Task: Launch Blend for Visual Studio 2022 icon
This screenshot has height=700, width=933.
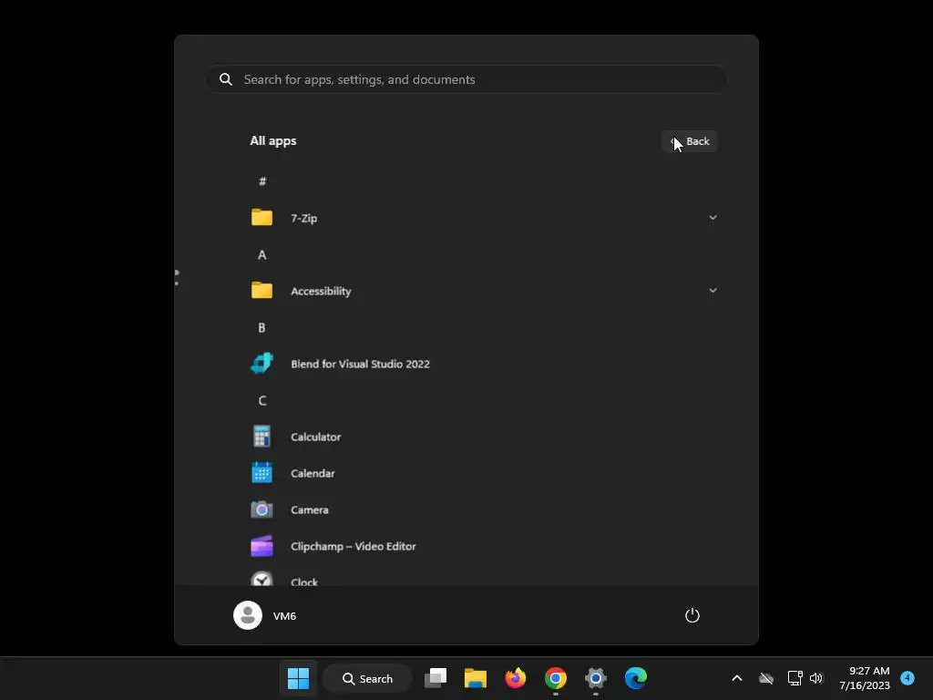Action: click(261, 364)
